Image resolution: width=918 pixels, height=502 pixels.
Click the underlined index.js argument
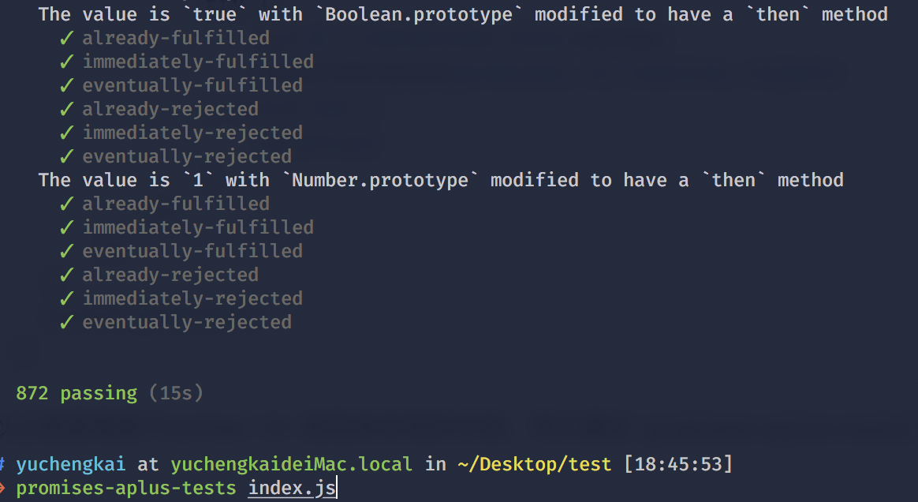[292, 489]
